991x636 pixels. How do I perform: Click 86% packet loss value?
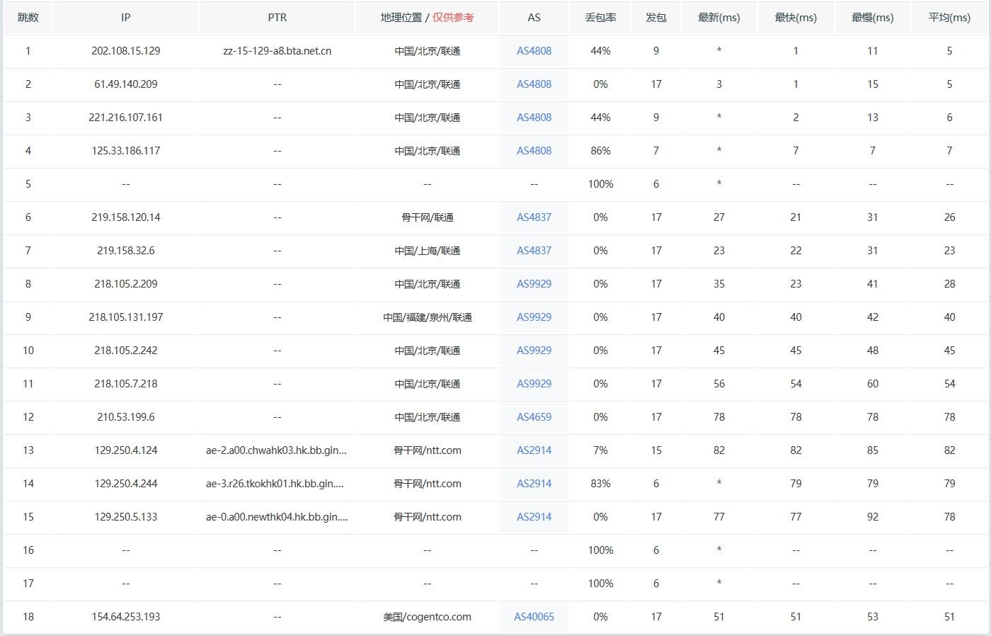pos(600,151)
